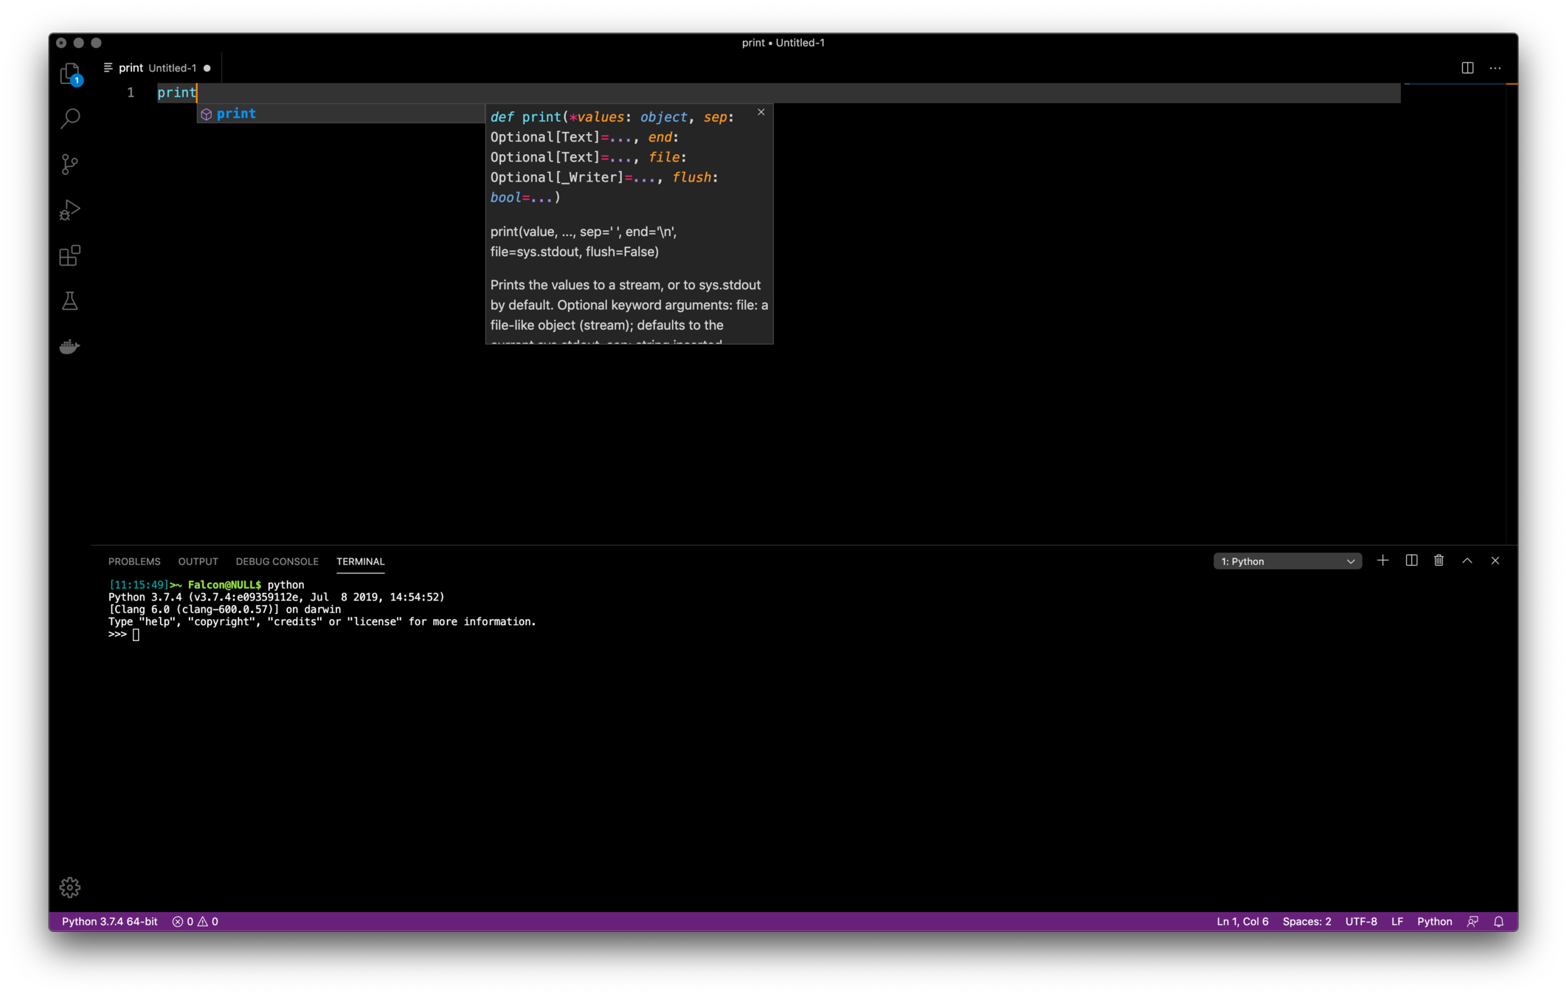Open the Search view icon
The height and width of the screenshot is (996, 1567).
(70, 118)
